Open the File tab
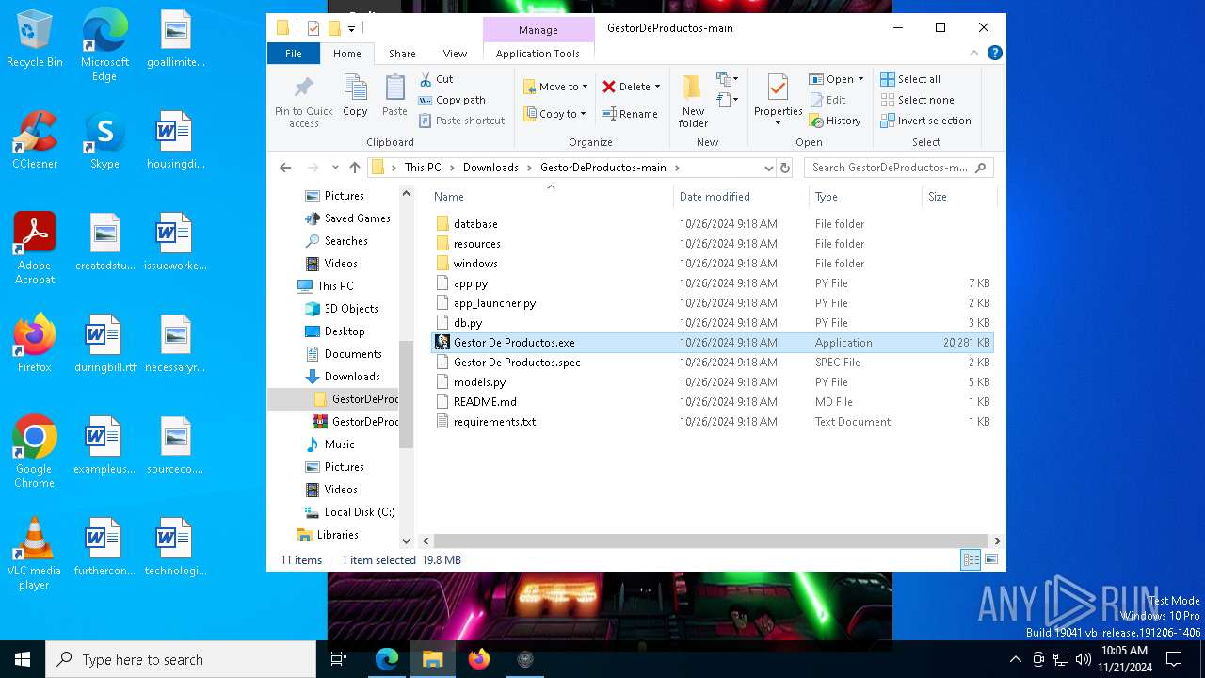Viewport: 1205px width, 678px height. 294,54
